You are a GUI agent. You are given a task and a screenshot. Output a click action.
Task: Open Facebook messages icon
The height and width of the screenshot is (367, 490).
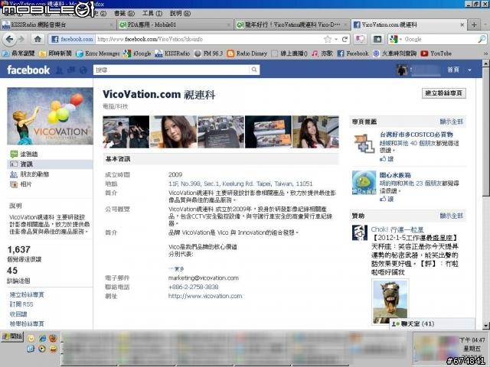[x=71, y=70]
